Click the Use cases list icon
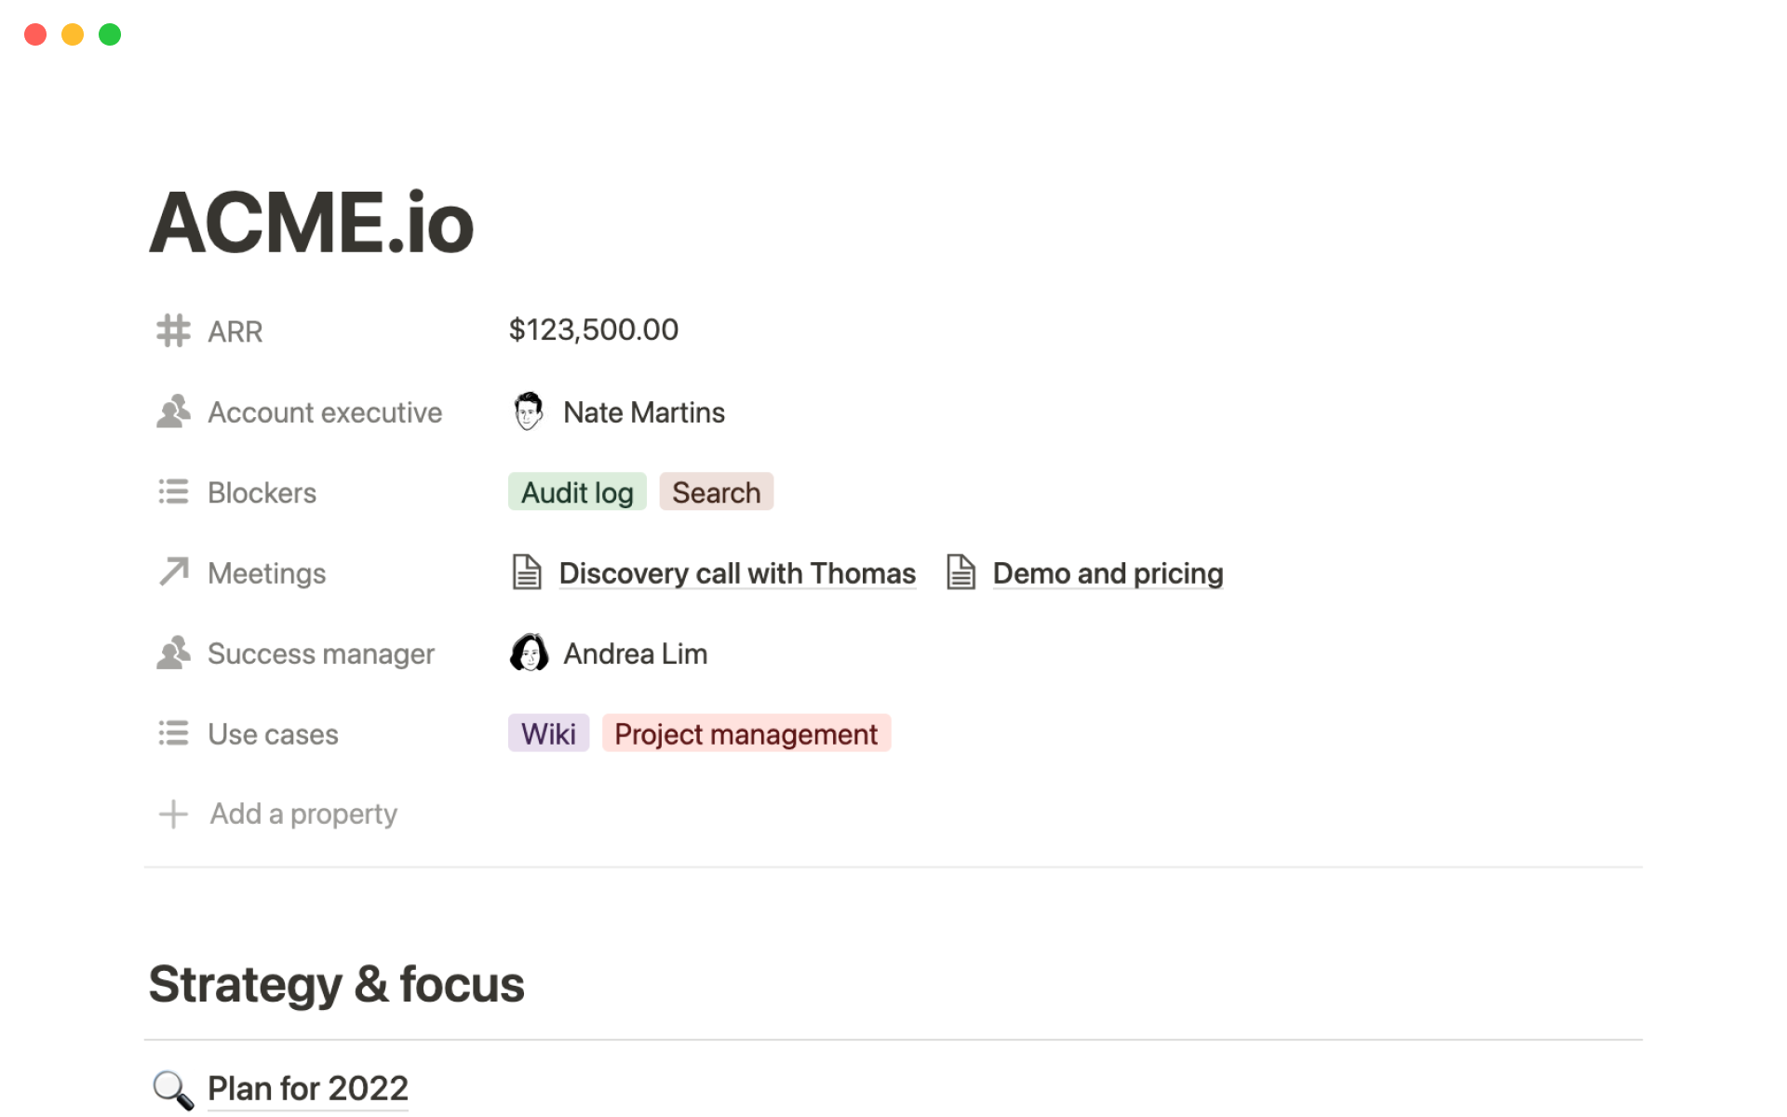 click(173, 733)
